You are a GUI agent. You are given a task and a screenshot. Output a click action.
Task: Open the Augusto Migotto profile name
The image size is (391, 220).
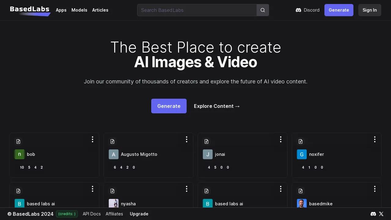pyautogui.click(x=139, y=154)
